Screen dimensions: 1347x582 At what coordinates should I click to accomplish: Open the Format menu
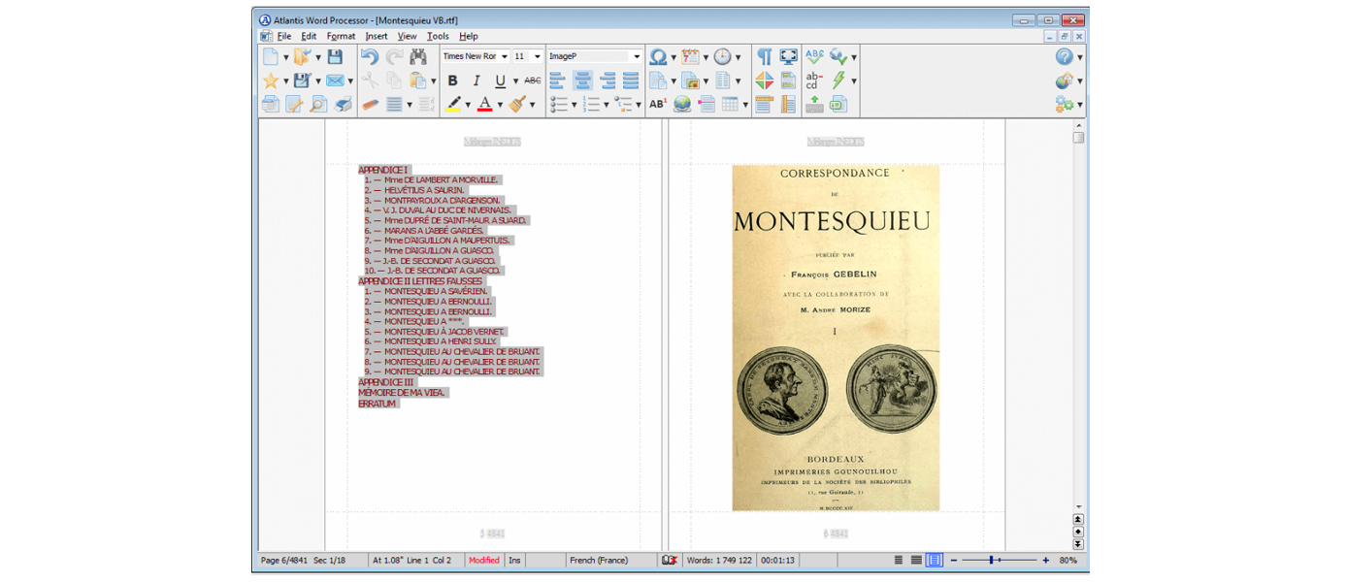coord(341,36)
